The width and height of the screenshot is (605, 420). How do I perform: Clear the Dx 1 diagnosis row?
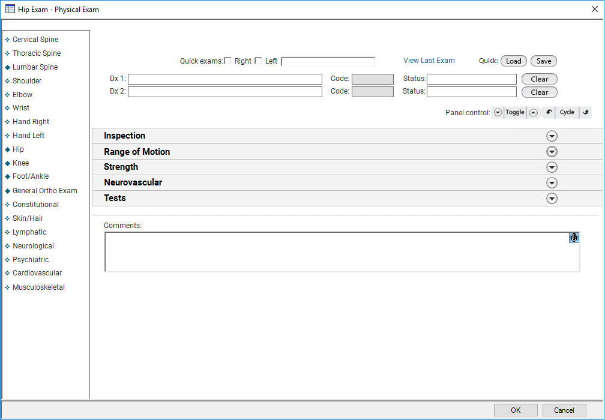coord(540,79)
